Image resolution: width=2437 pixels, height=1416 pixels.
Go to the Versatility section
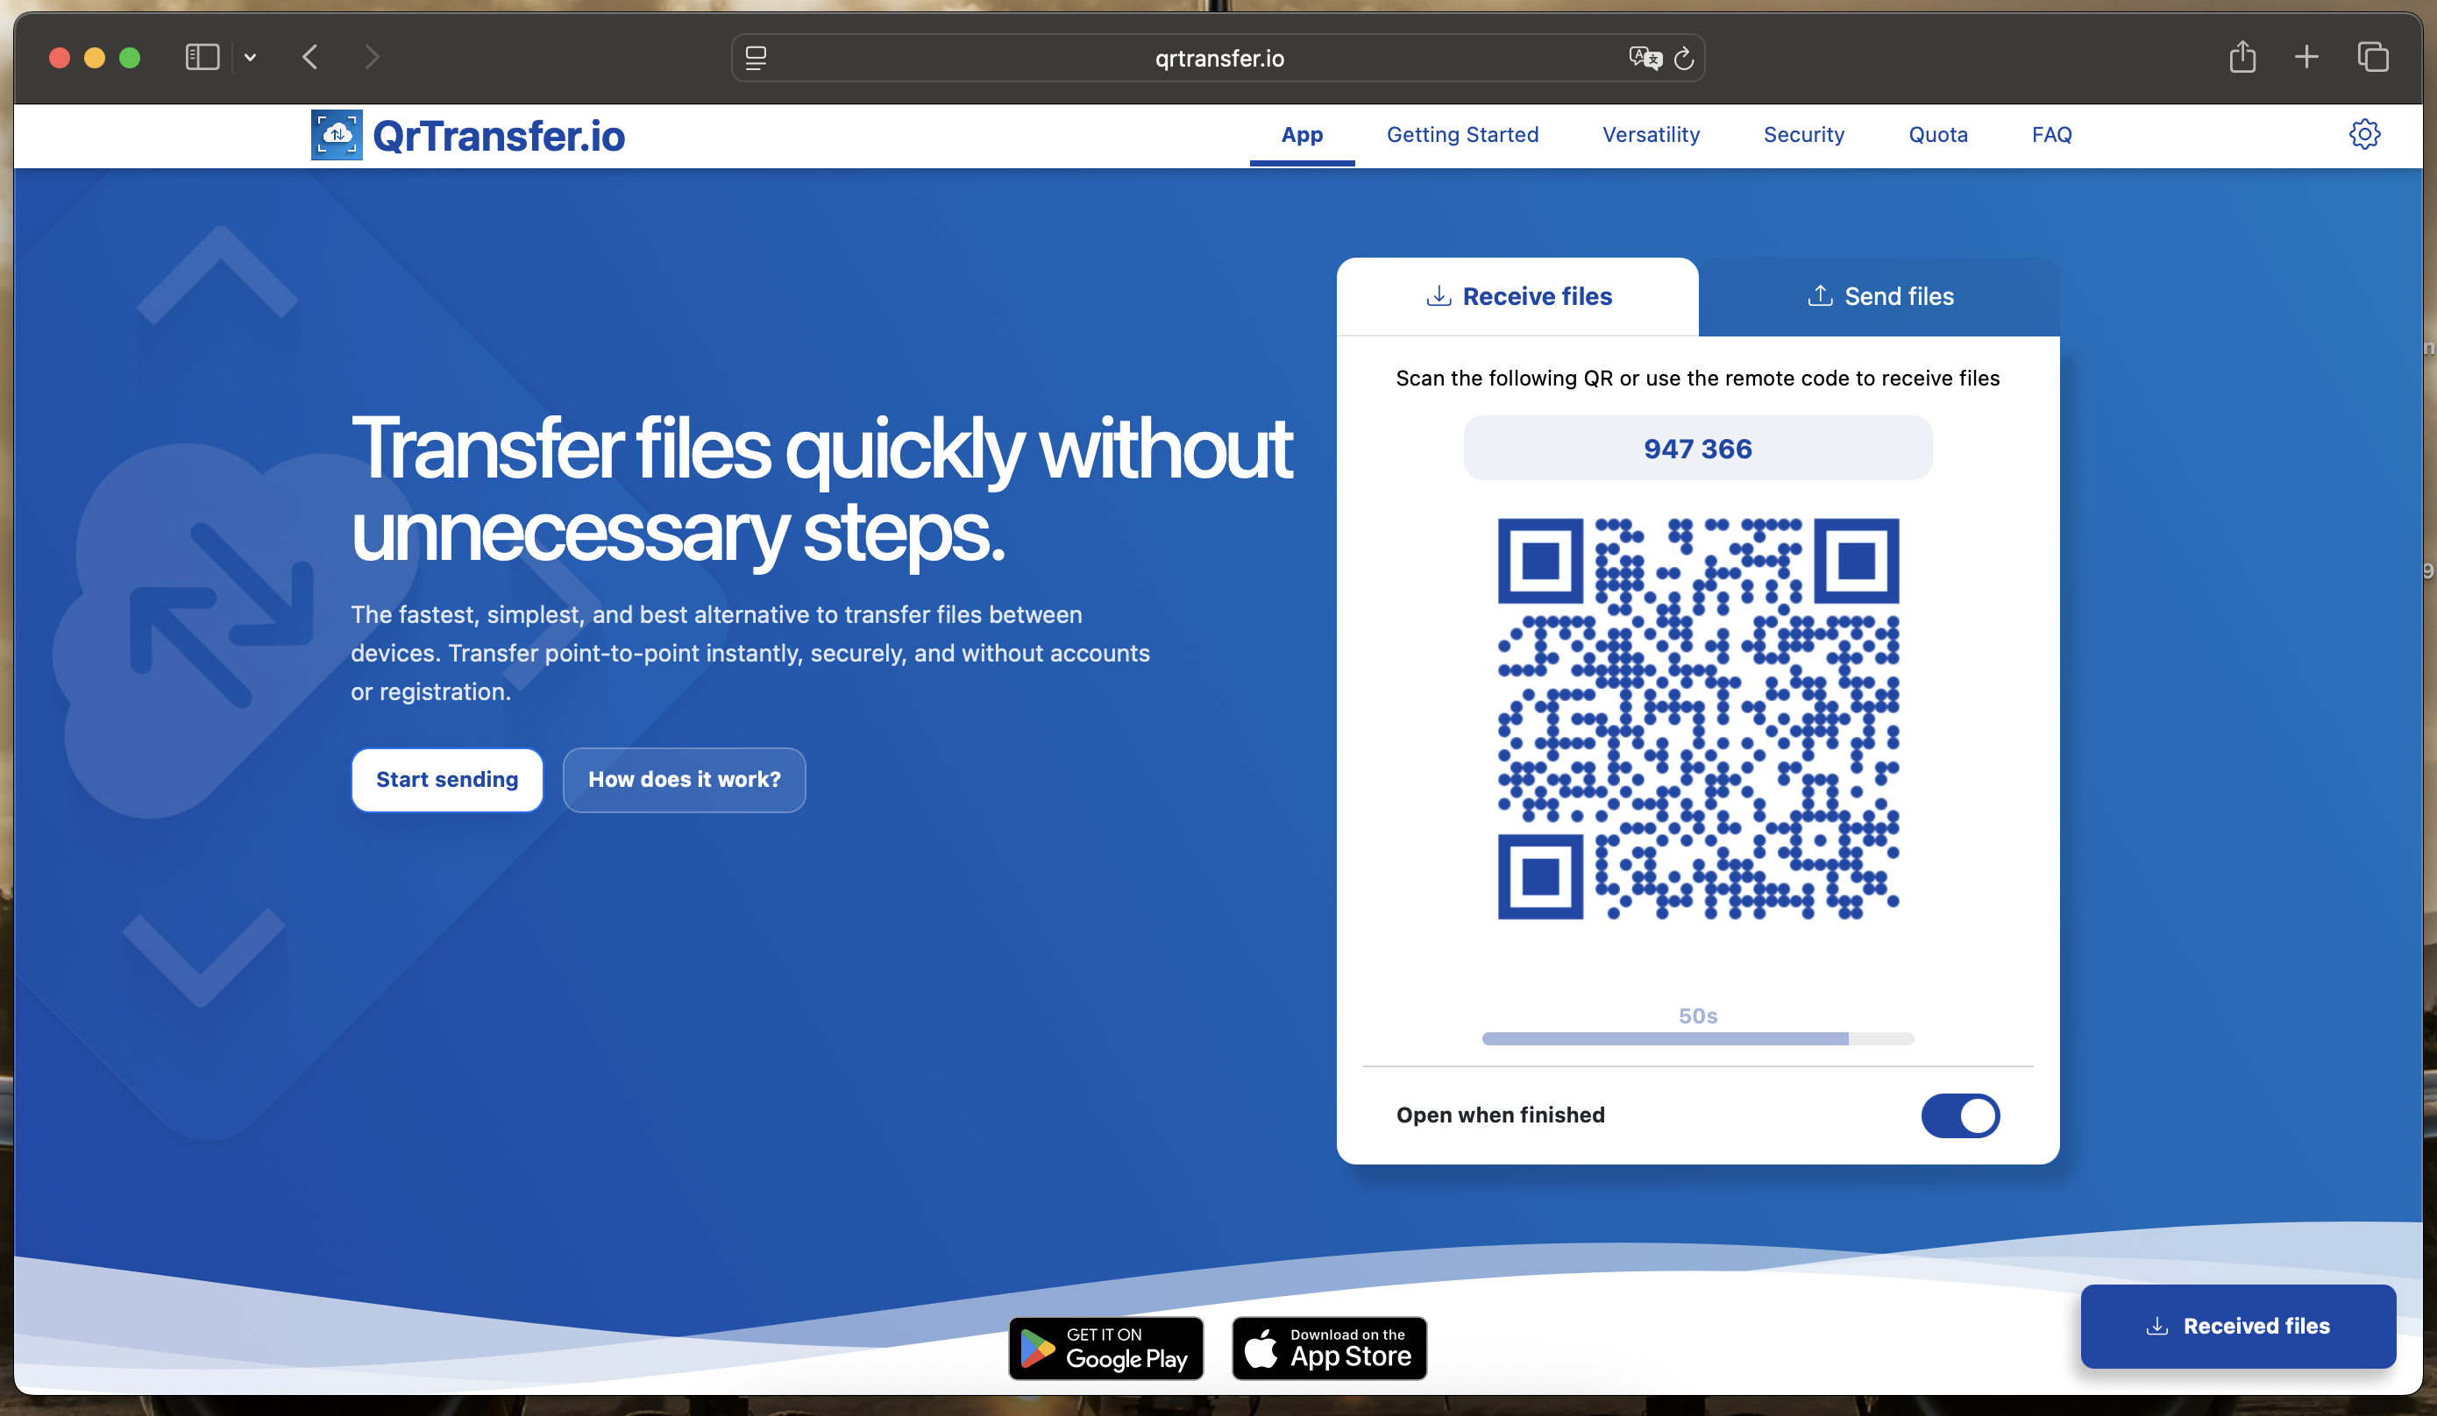[1651, 135]
